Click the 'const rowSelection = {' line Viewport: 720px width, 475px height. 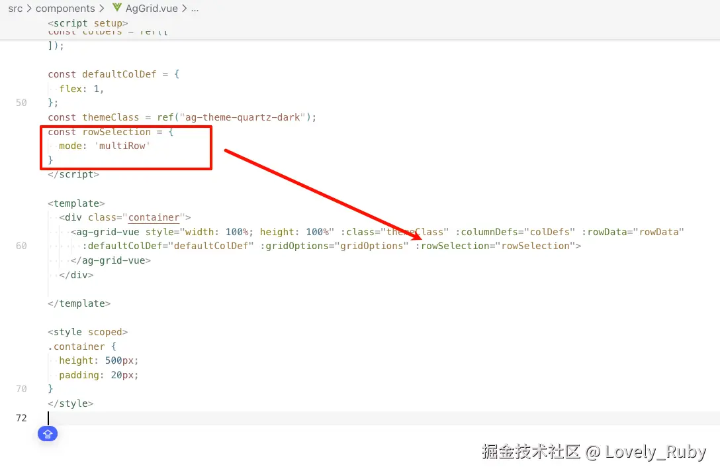tap(111, 132)
